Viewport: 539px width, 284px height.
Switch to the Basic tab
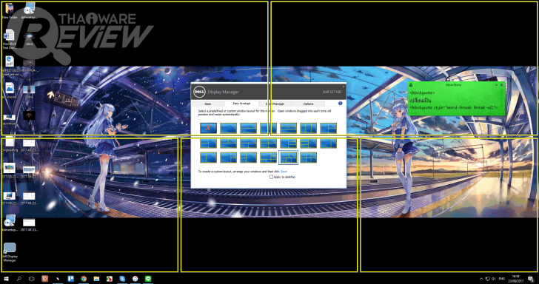tap(208, 104)
